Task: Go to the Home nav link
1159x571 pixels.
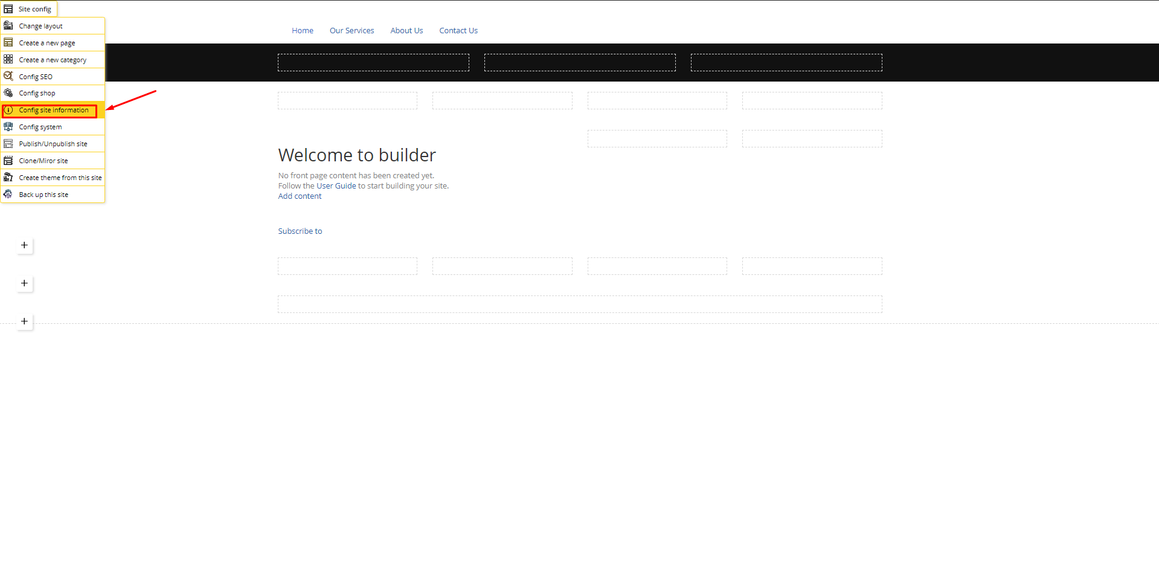Action: click(x=303, y=31)
